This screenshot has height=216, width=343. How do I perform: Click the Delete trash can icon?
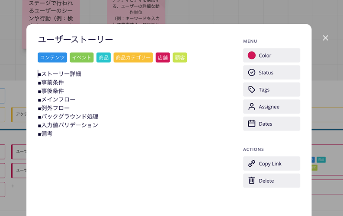tap(252, 181)
